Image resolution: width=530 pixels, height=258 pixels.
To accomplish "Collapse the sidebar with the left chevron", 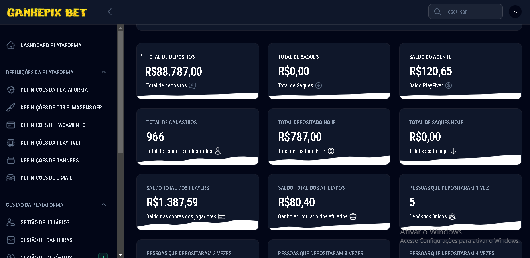I will coord(110,12).
